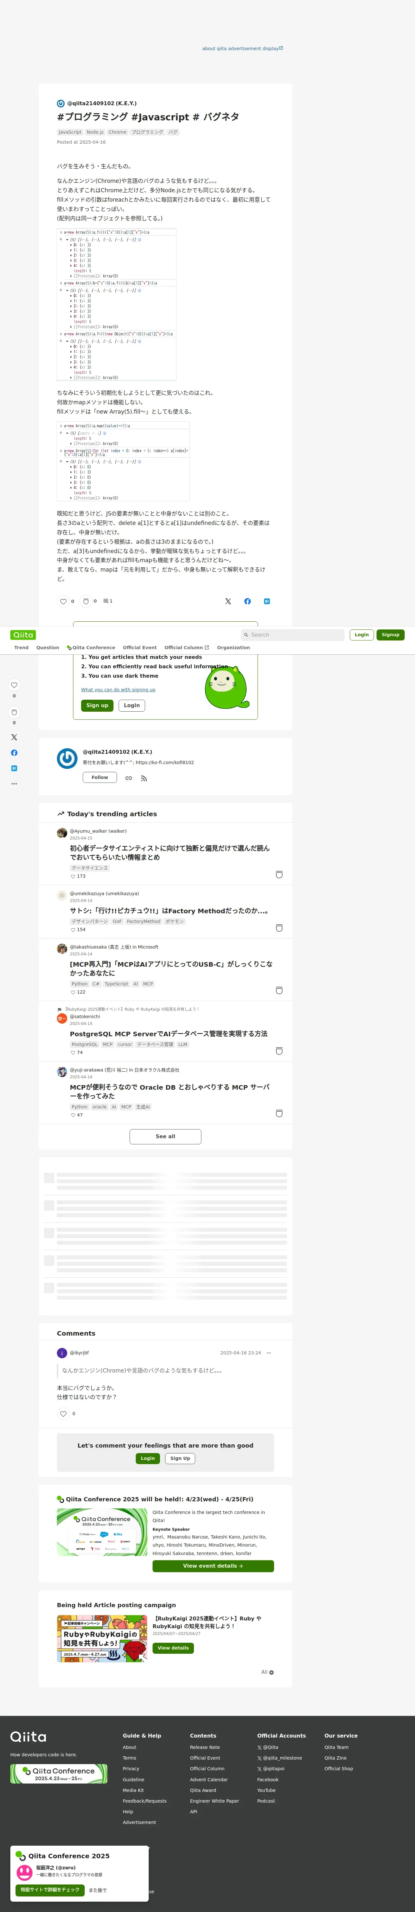Click the Qiita logo in the sticky header

pos(23,635)
